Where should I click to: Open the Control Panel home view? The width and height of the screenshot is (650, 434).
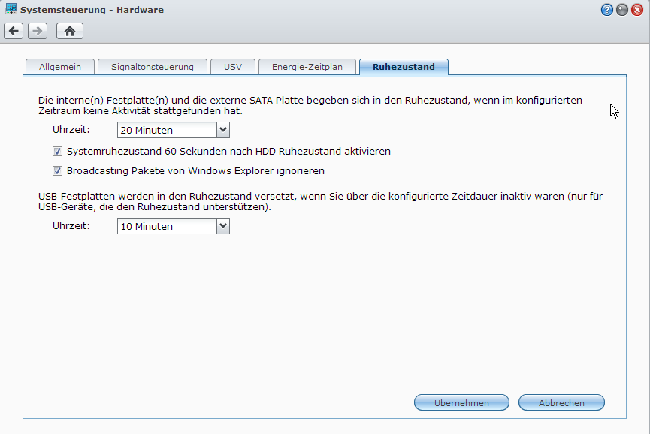(x=70, y=31)
